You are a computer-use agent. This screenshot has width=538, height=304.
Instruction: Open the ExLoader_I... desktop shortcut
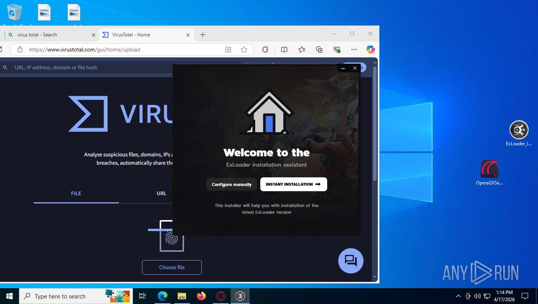pyautogui.click(x=519, y=133)
